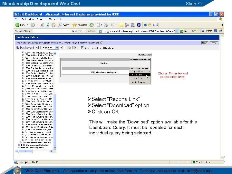
Task: Click the Cancel button in Dashboard Editor
Action: (x=214, y=43)
